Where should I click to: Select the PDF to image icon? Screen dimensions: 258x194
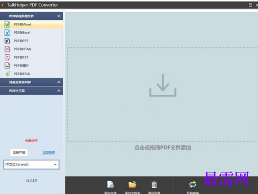[x=7, y=65]
